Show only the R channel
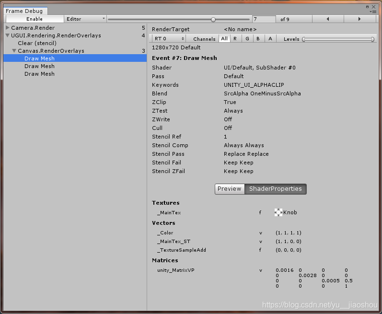Image resolution: width=382 pixels, height=314 pixels. [235, 38]
